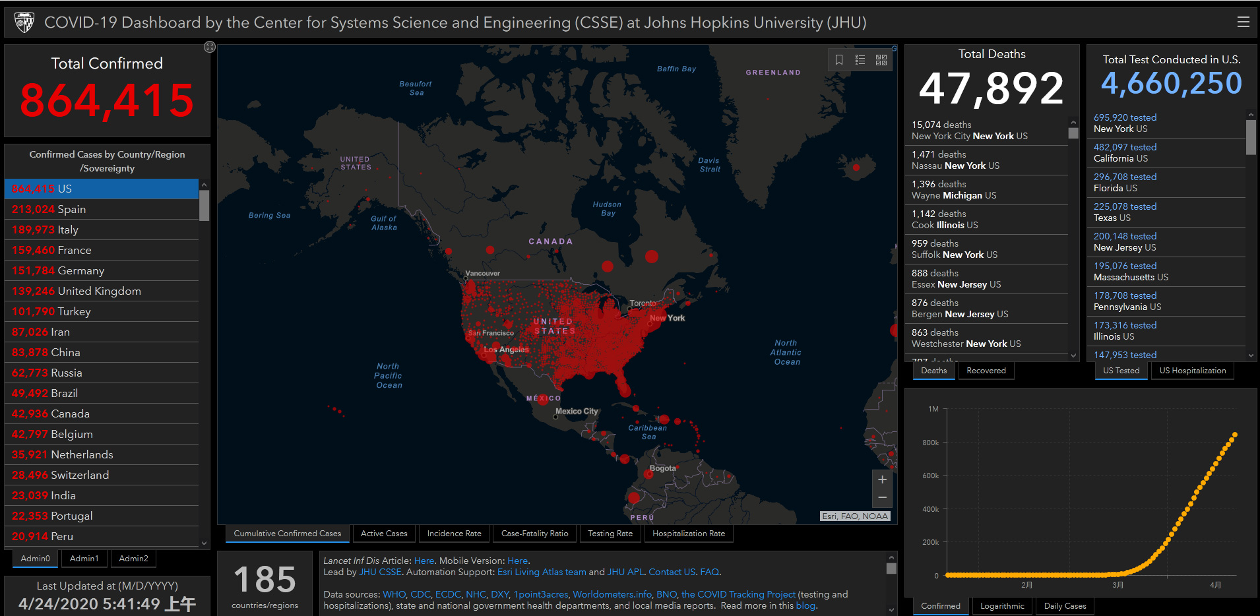Select California tested entry
The width and height of the screenshot is (1260, 616).
click(1167, 153)
